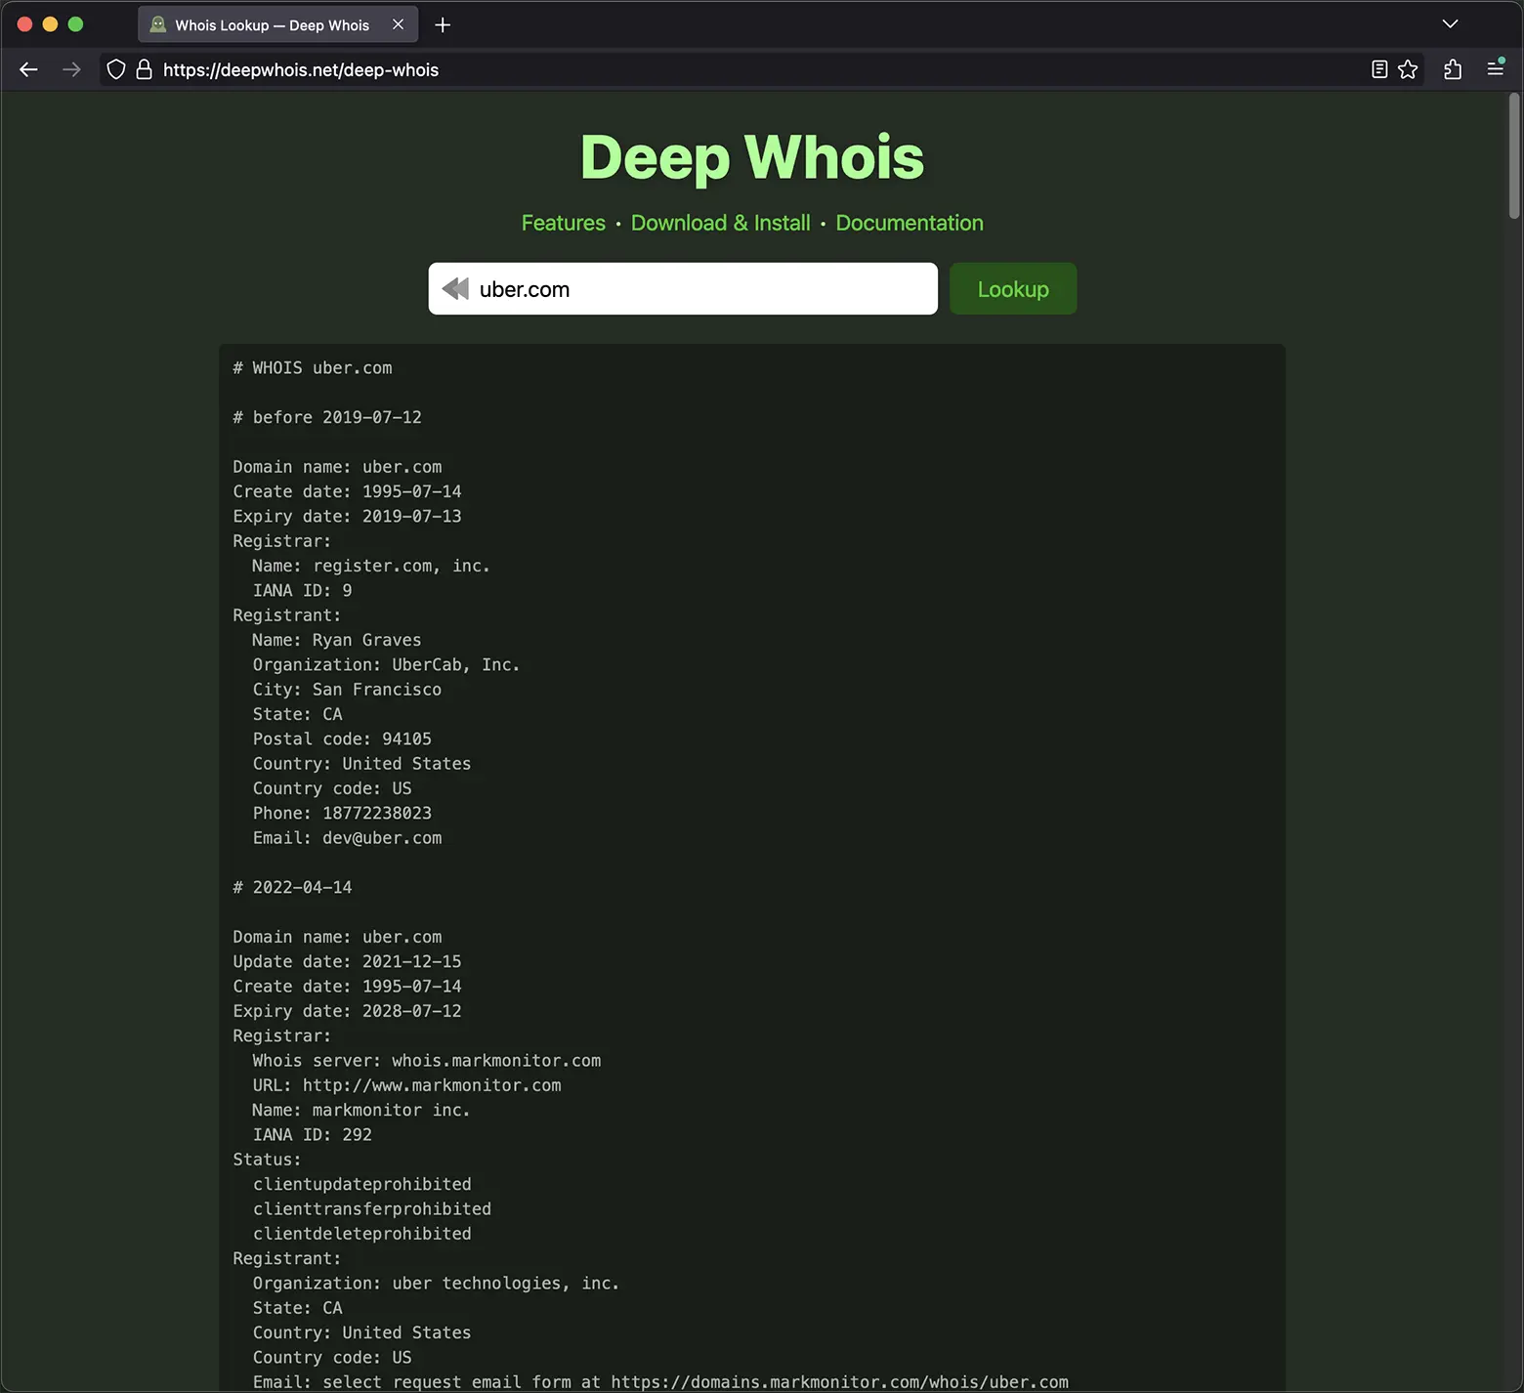The width and height of the screenshot is (1524, 1393).
Task: Open the Documentation page
Action: (909, 223)
